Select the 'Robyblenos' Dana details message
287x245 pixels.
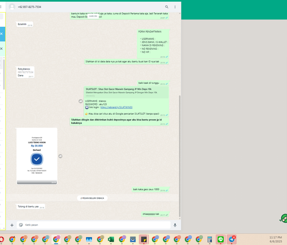(25, 72)
